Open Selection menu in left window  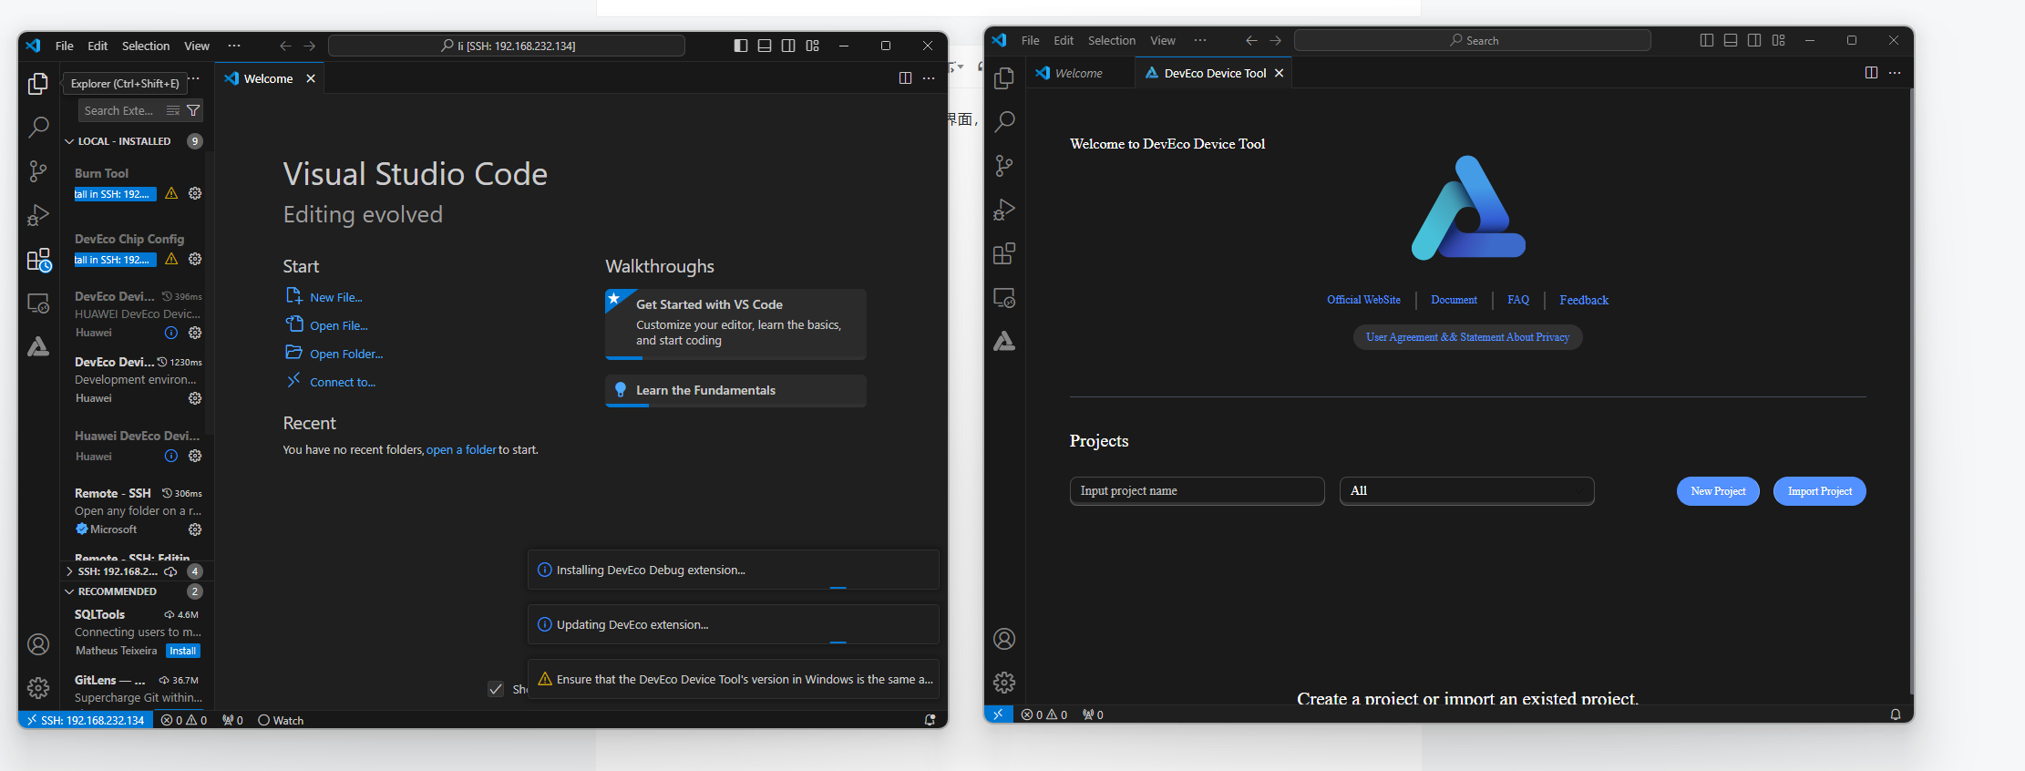click(146, 46)
